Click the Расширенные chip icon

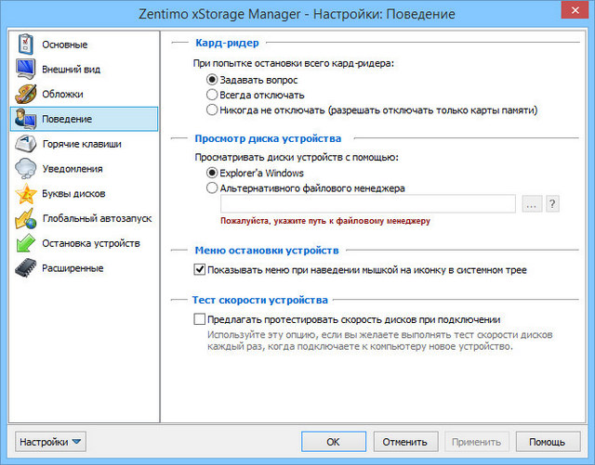pos(25,269)
